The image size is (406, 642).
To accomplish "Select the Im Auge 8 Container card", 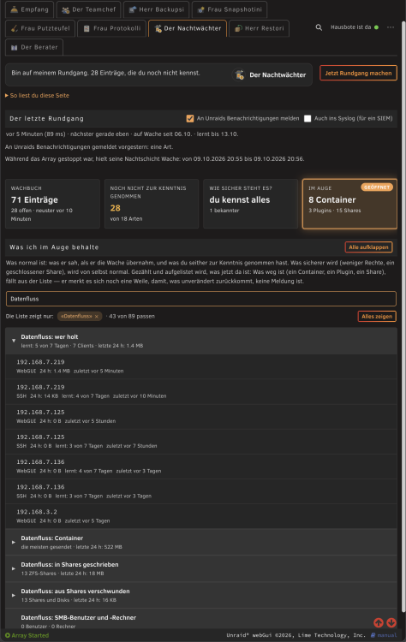I will point(349,204).
